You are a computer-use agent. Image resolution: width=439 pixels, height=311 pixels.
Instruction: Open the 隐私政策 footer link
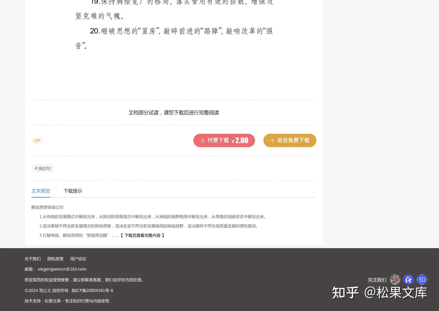[55, 259]
